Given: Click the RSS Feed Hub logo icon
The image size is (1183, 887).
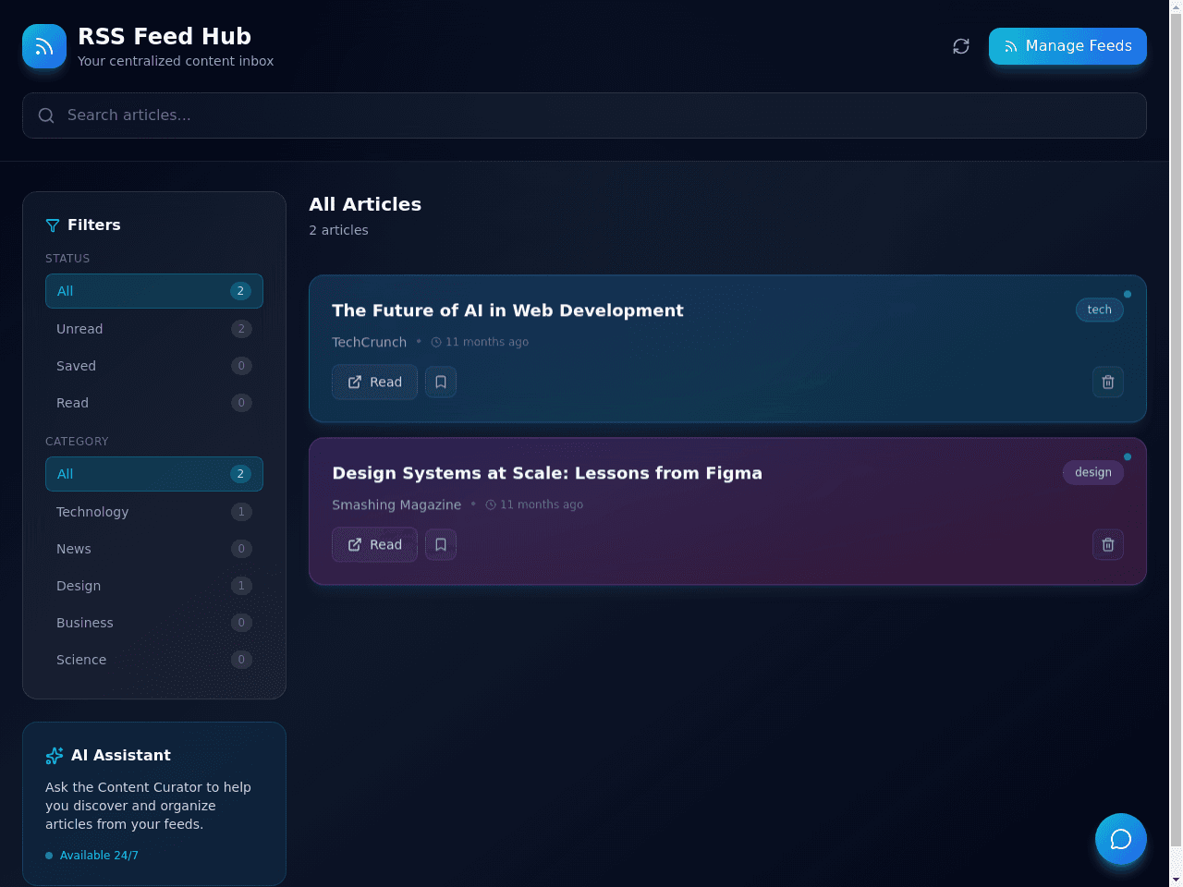Looking at the screenshot, I should pos(44,46).
